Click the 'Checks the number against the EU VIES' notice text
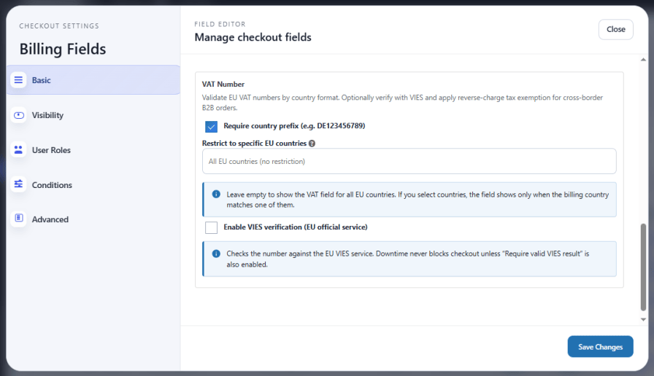 pos(408,259)
